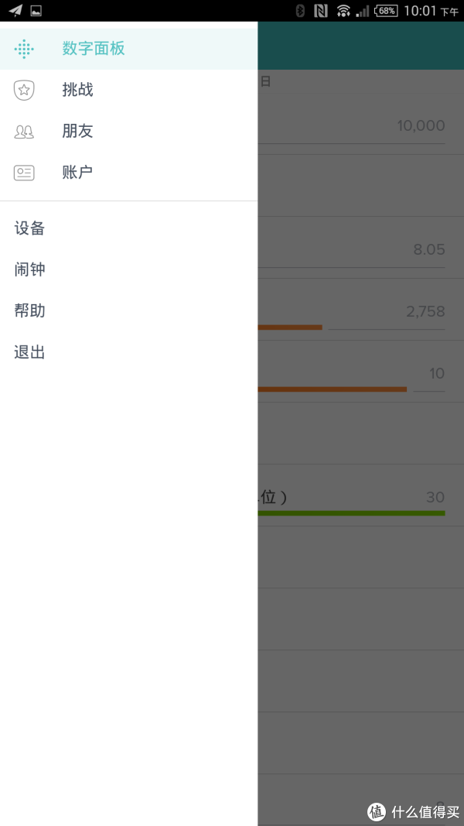This screenshot has width=464, height=826.
Task: Tap the Wi-Fi signal status icon
Action: click(343, 11)
